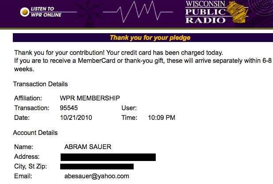
Task: Click the yellow Listen to WPR Online button icon
Action: [x=24, y=12]
